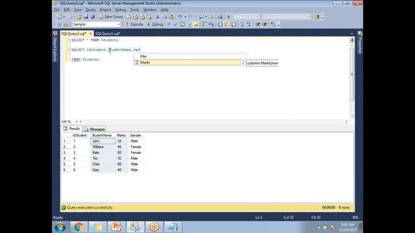Select the Gary cell
The height and width of the screenshot is (233, 415).
(103, 170)
